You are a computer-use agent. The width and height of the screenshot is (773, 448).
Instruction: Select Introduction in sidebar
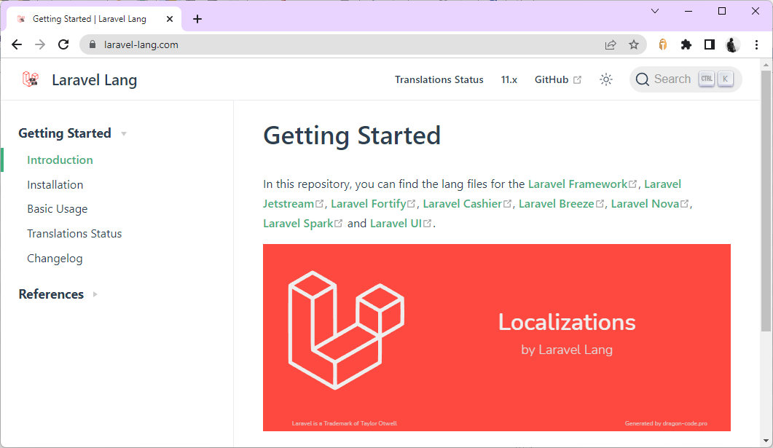[60, 160]
